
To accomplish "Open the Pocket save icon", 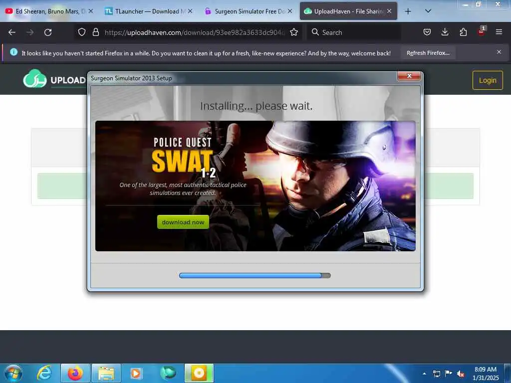I will [427, 32].
